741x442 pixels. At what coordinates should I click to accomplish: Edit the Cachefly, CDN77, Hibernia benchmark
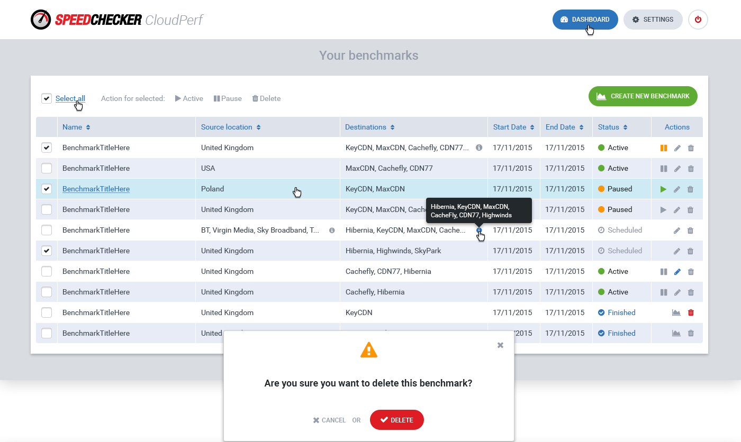click(677, 272)
